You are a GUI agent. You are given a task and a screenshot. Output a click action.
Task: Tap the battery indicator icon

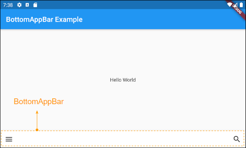[x=241, y=5]
